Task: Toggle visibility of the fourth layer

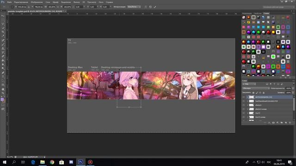Action: tap(244, 109)
